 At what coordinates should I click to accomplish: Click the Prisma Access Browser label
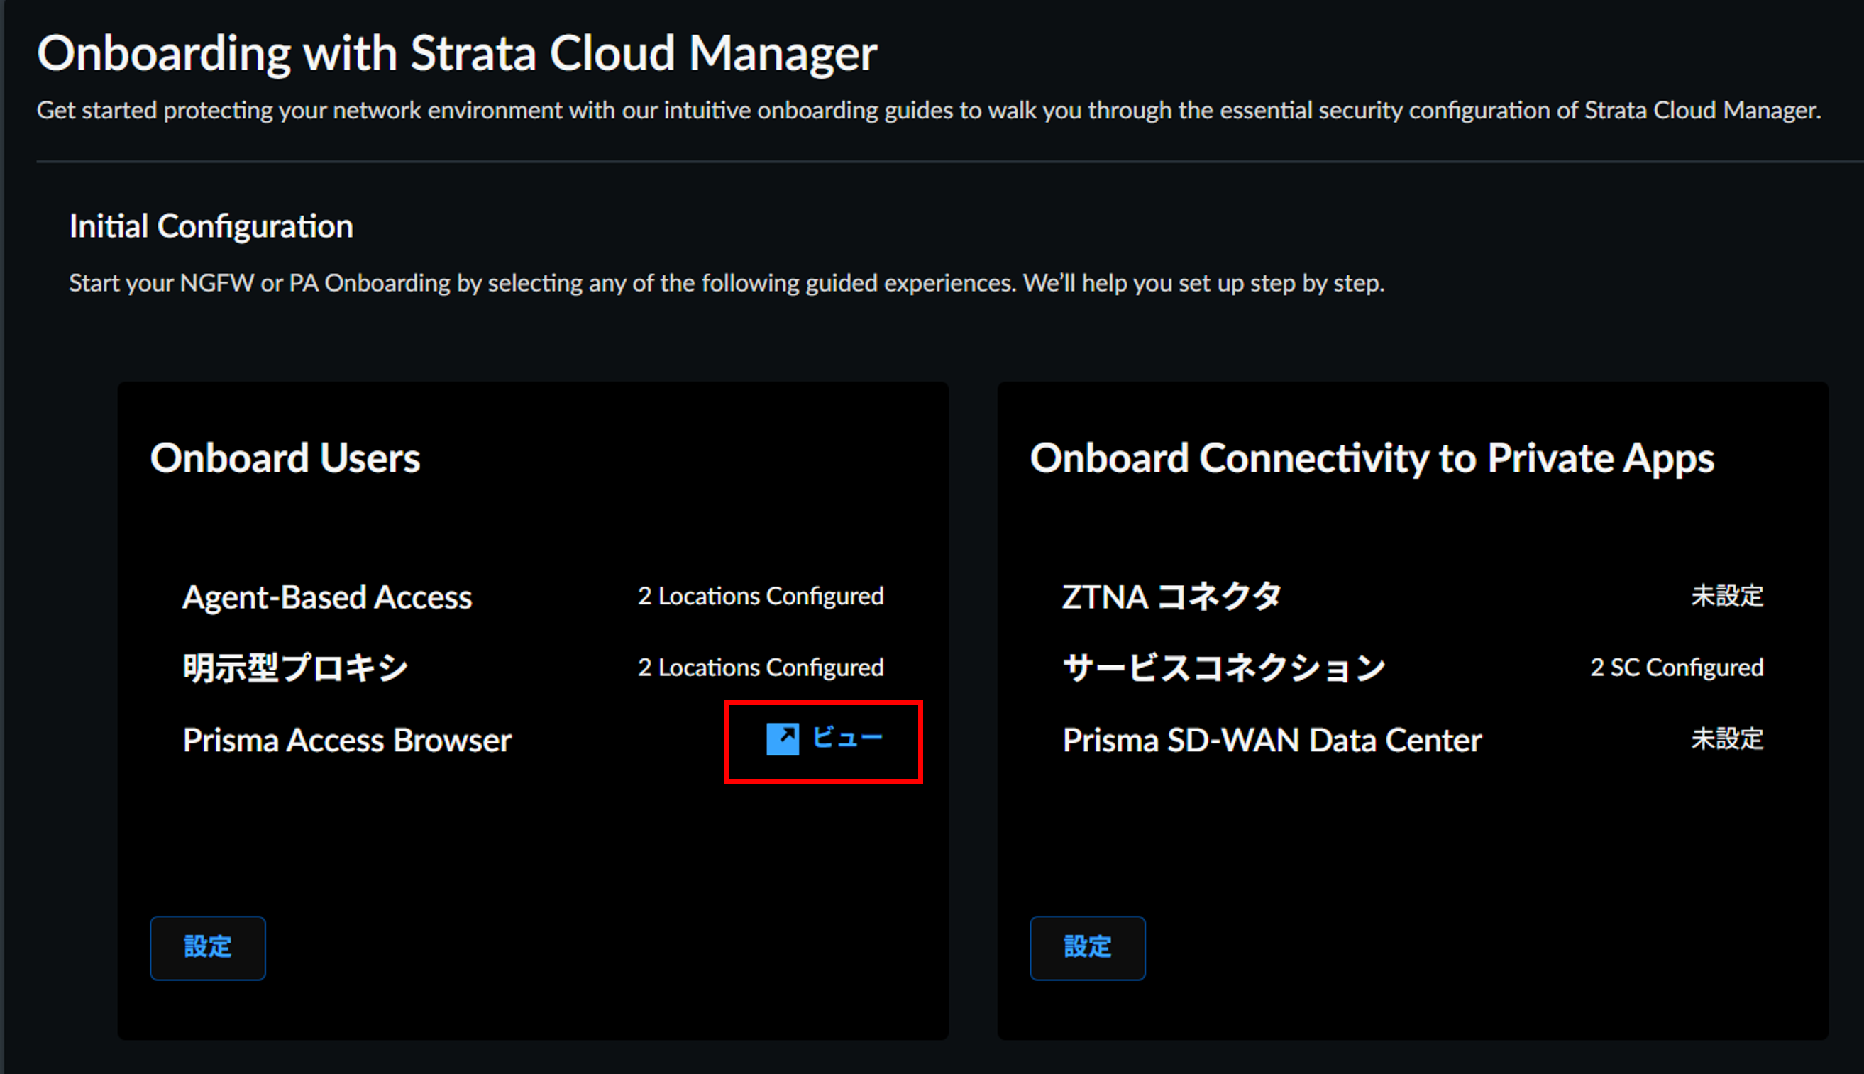[x=347, y=740]
